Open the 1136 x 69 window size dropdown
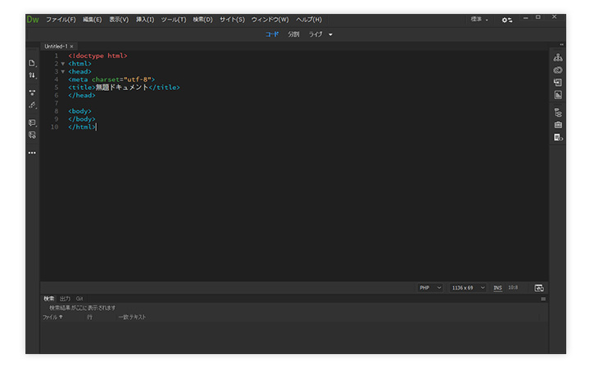This screenshot has height=368, width=590. [468, 288]
